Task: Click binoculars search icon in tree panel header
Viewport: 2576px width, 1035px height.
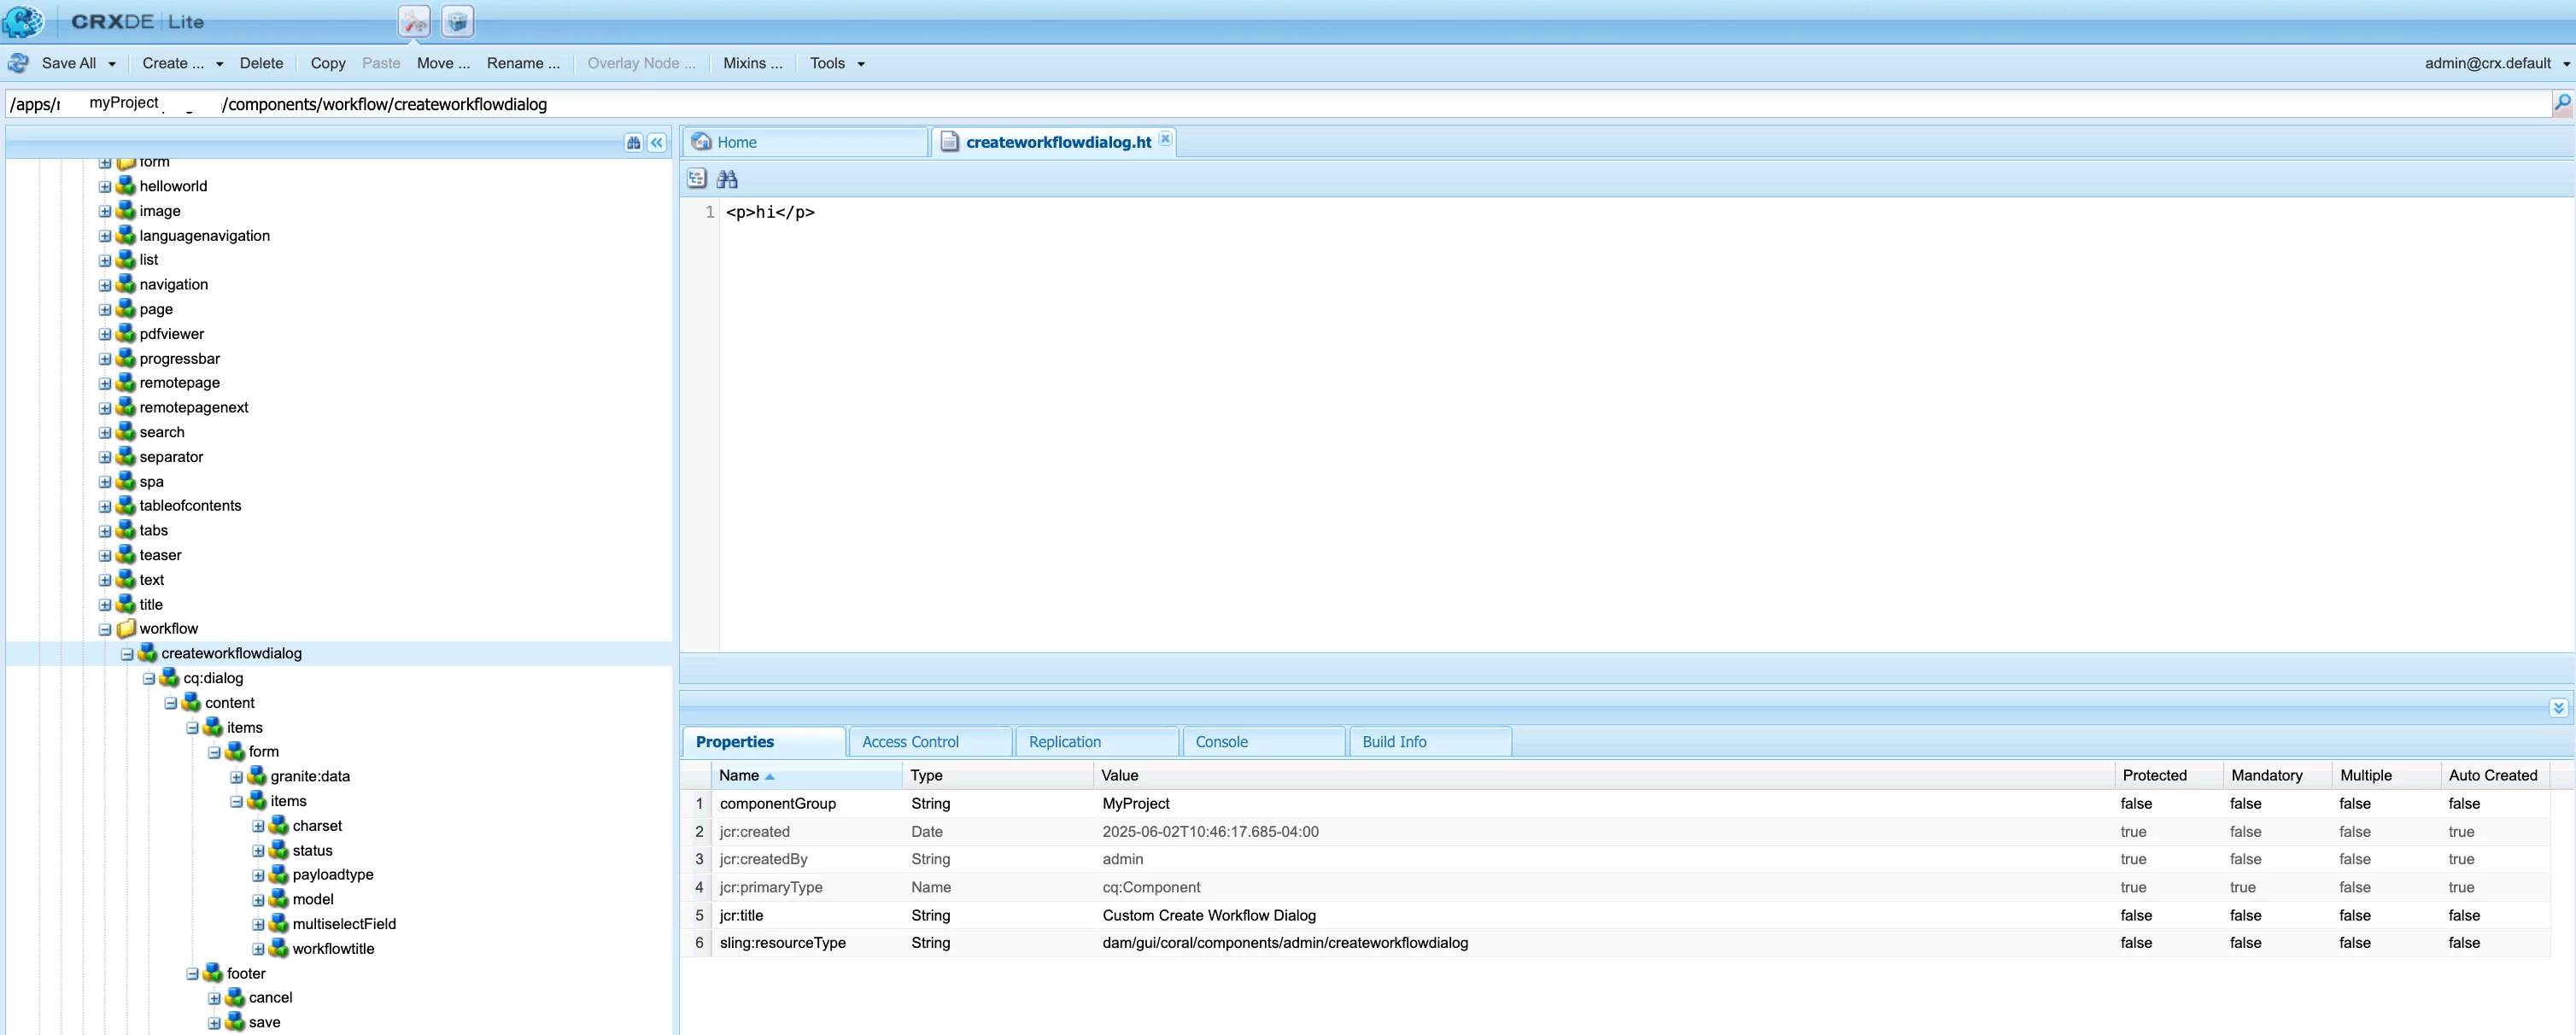Action: [x=633, y=143]
